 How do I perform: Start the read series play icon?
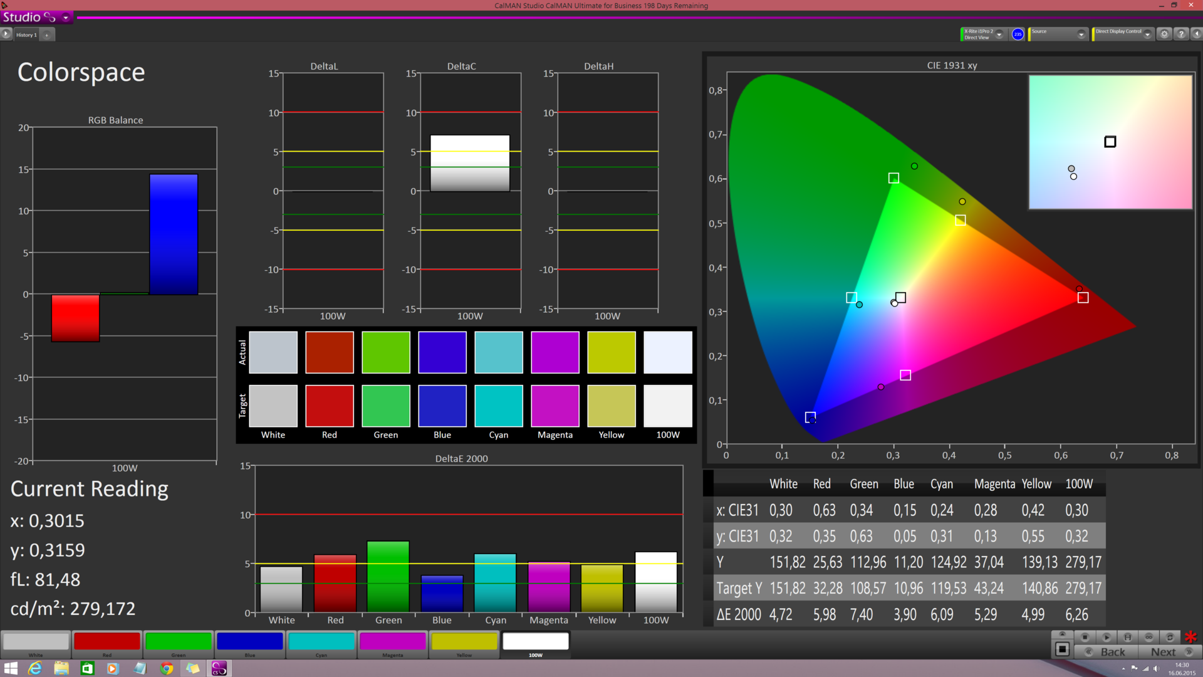(x=1107, y=637)
